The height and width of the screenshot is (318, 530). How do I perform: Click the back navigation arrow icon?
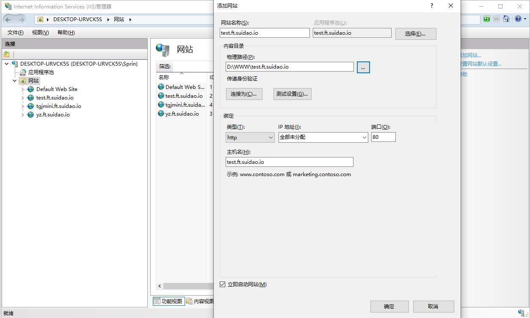pyautogui.click(x=8, y=19)
